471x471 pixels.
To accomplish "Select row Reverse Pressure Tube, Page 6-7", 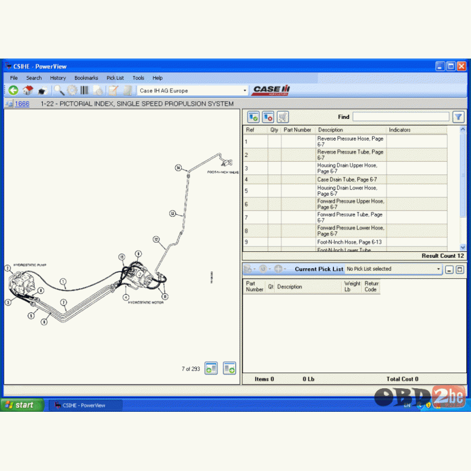I will [345, 155].
